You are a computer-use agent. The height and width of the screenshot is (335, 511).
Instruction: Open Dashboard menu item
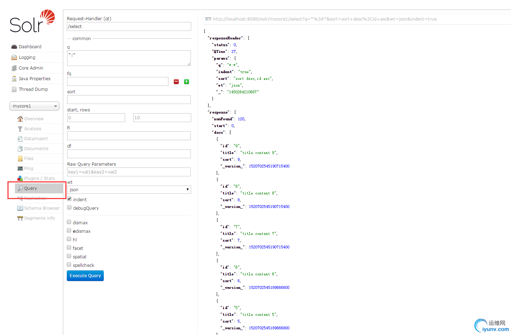coord(30,47)
